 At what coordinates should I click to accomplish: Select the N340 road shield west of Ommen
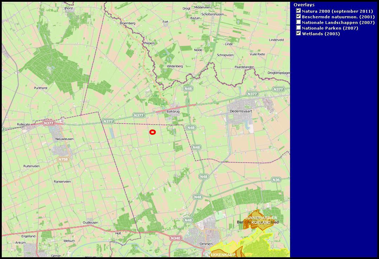tap(175, 238)
